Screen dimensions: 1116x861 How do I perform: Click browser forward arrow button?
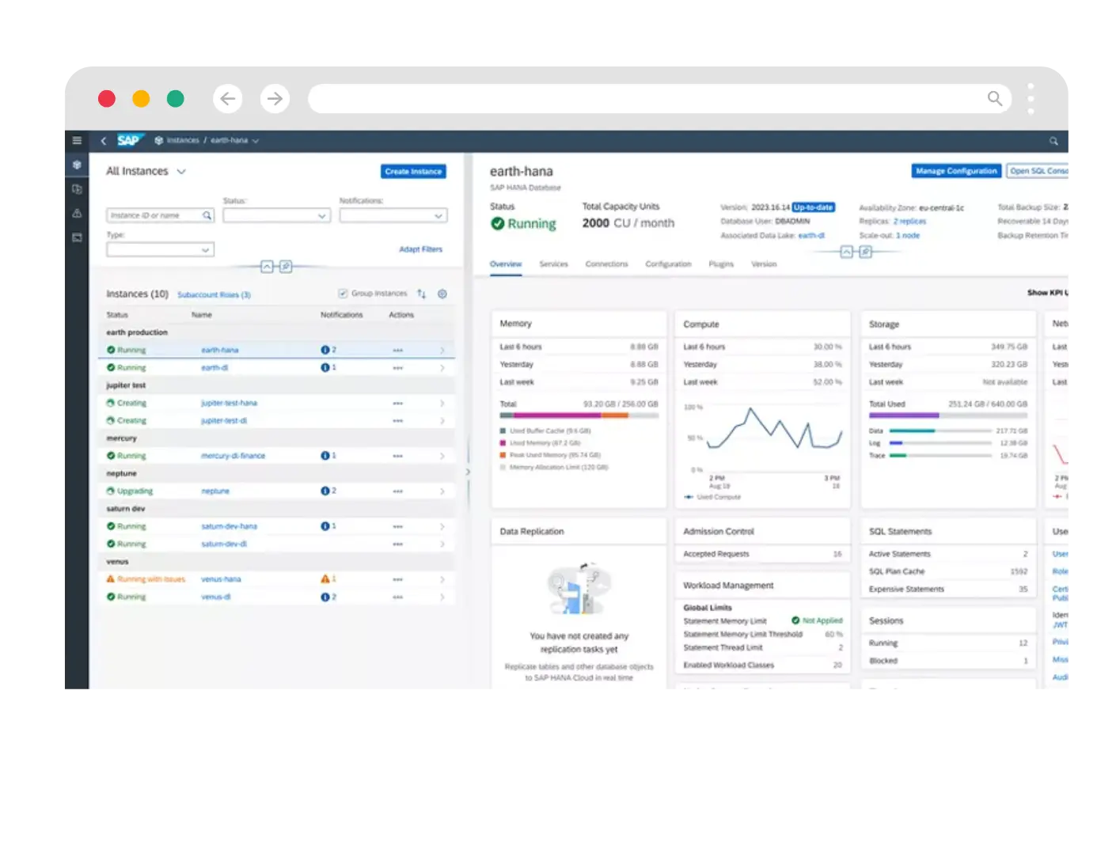pyautogui.click(x=275, y=99)
